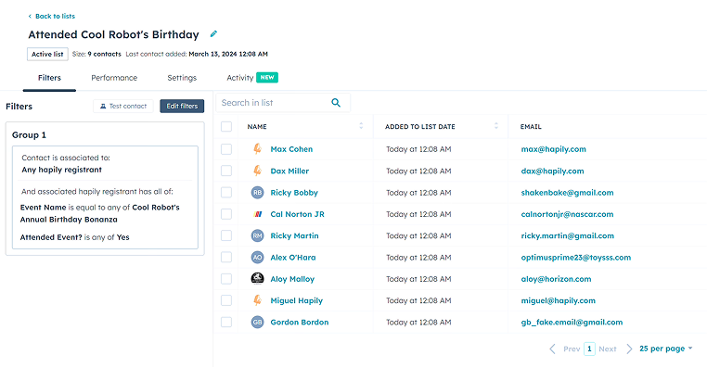Click email optimusprime23@toysss.com

576,257
